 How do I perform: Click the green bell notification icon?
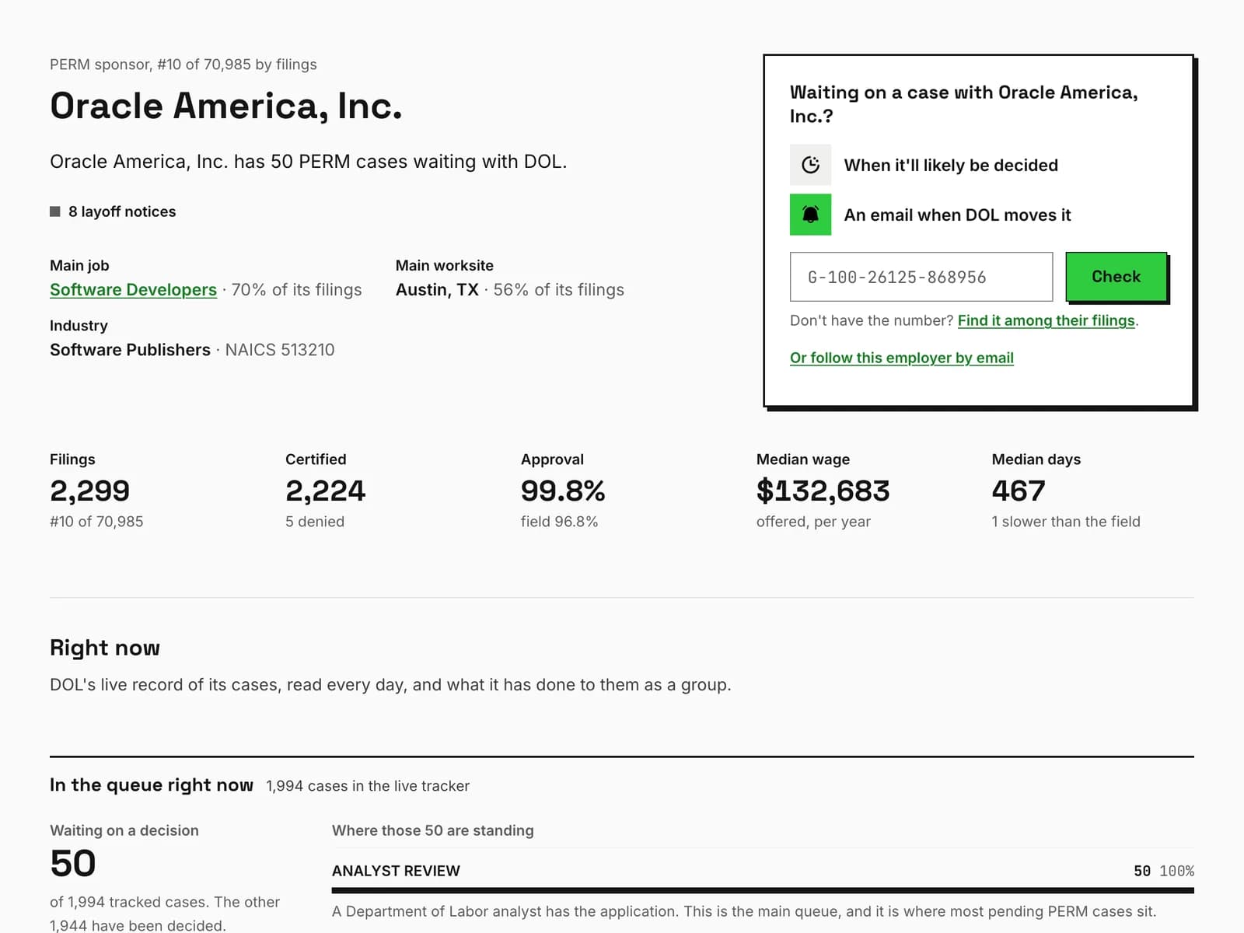[x=810, y=215]
